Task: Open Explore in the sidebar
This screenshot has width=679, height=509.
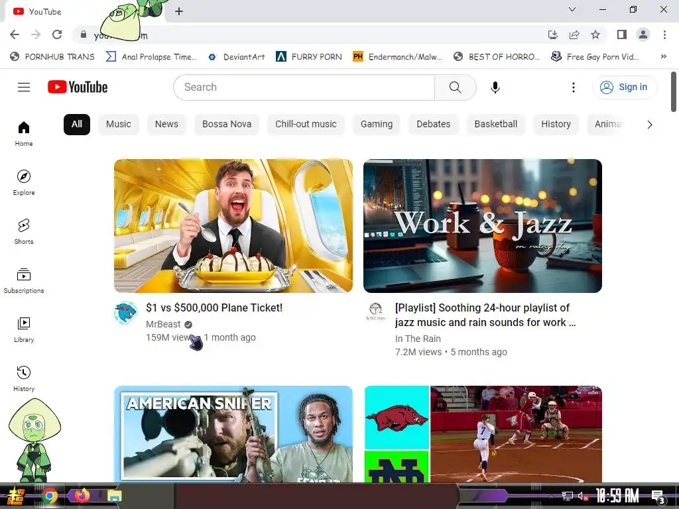Action: tap(24, 183)
